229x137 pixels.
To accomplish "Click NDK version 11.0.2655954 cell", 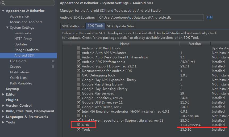I will [x=190, y=125].
